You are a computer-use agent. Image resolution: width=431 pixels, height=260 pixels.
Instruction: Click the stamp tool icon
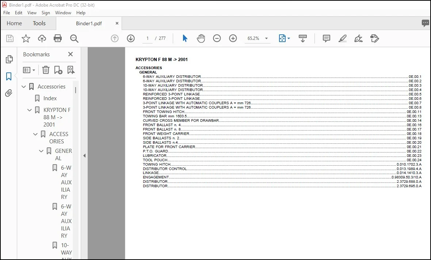tap(375, 38)
